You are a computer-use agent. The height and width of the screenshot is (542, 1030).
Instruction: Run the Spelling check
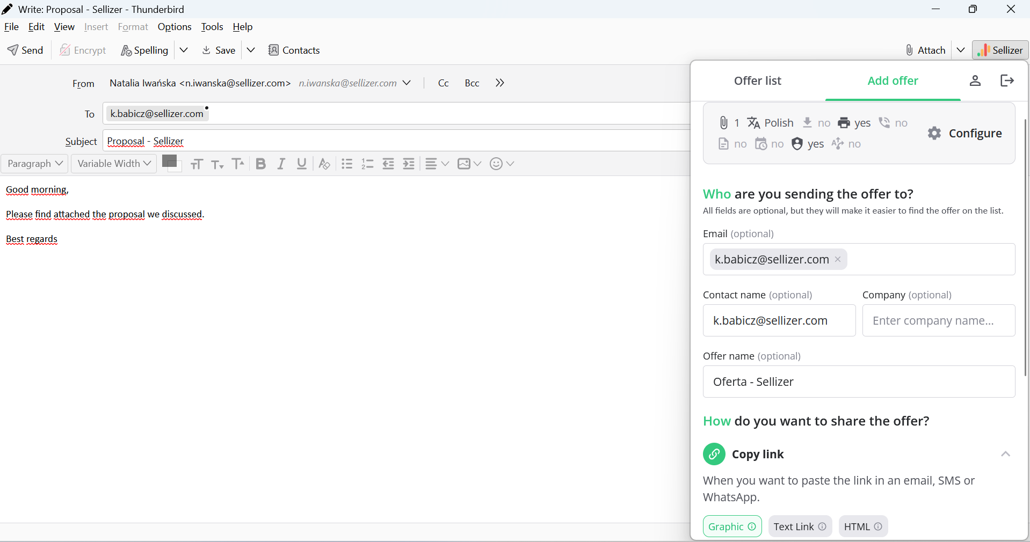point(144,50)
